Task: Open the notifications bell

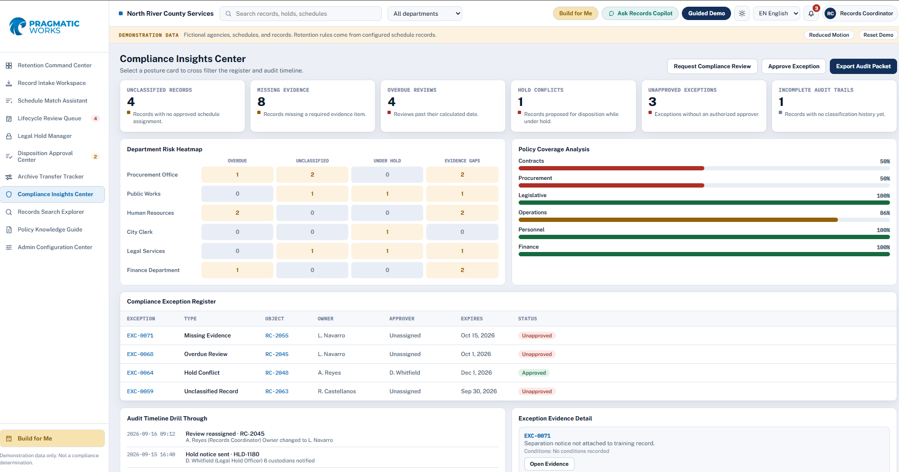Action: (x=811, y=13)
